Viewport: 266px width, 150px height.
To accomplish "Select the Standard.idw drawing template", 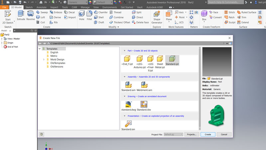I will (144, 106).
